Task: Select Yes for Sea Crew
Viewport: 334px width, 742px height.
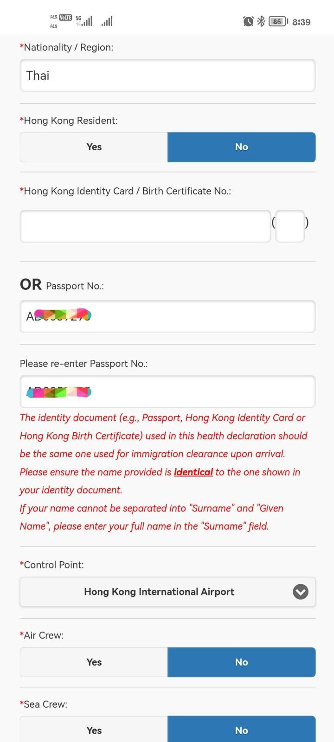Action: [x=94, y=729]
